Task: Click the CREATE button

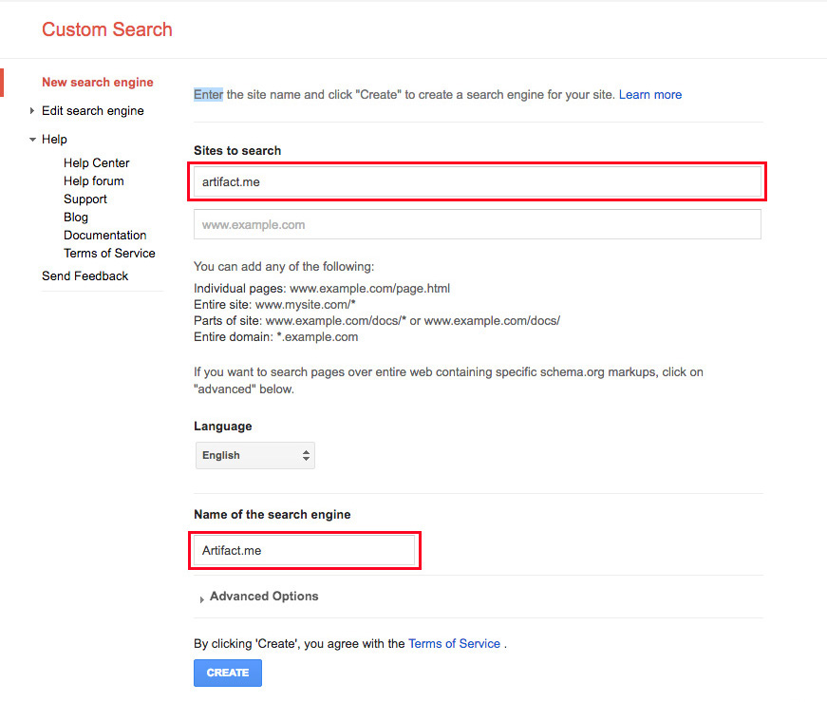Action: [x=228, y=673]
